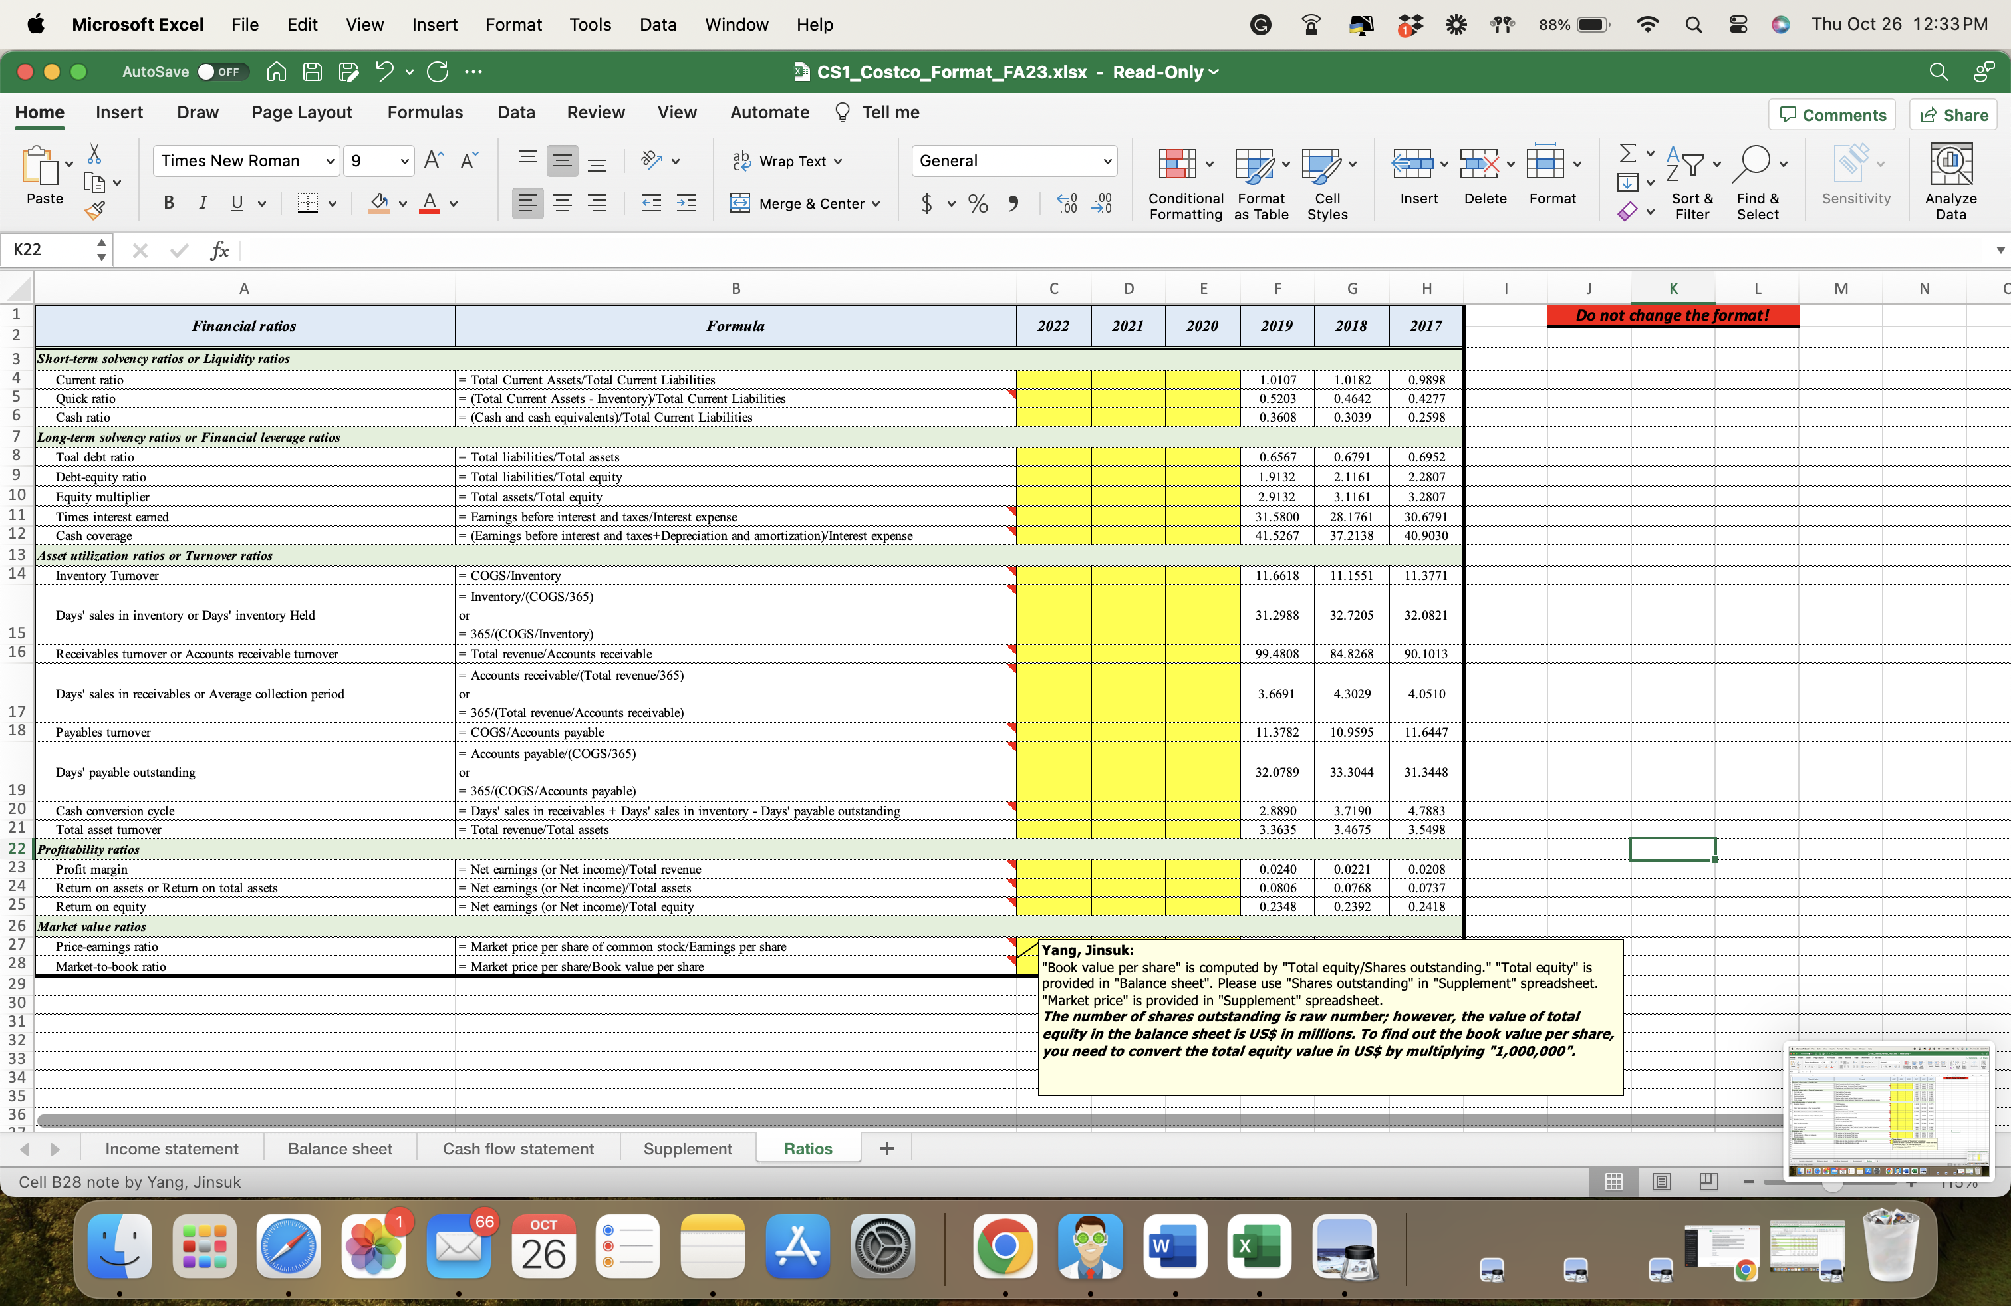Click the Center horizontally icon

[562, 203]
